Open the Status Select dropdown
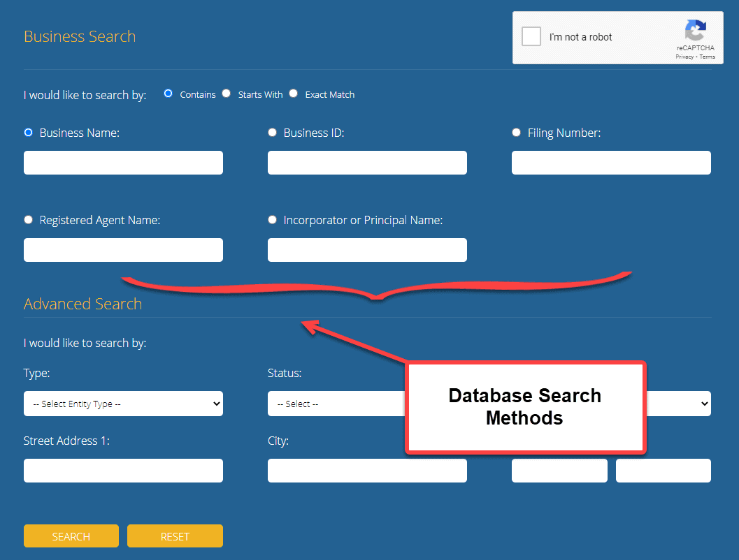 (x=336, y=404)
